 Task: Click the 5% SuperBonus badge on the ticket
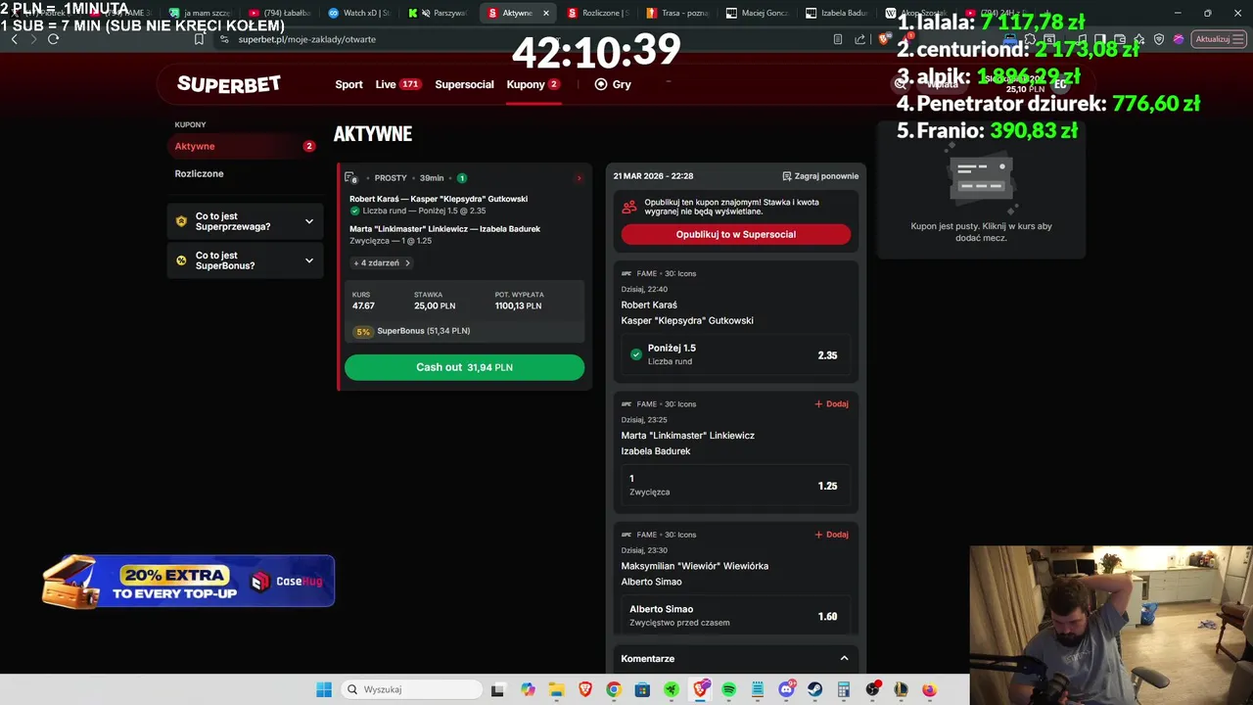pyautogui.click(x=363, y=332)
